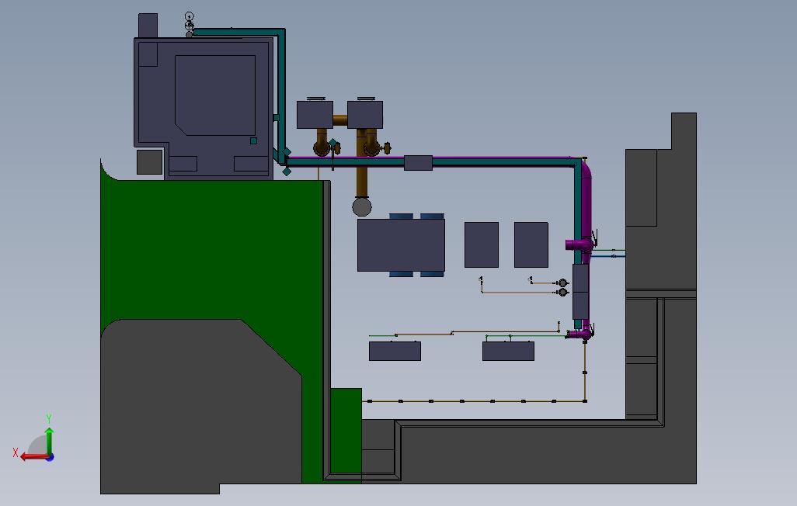The width and height of the screenshot is (797, 506).
Task: Select the right tank connected by the brown pipe
Action: [365, 114]
